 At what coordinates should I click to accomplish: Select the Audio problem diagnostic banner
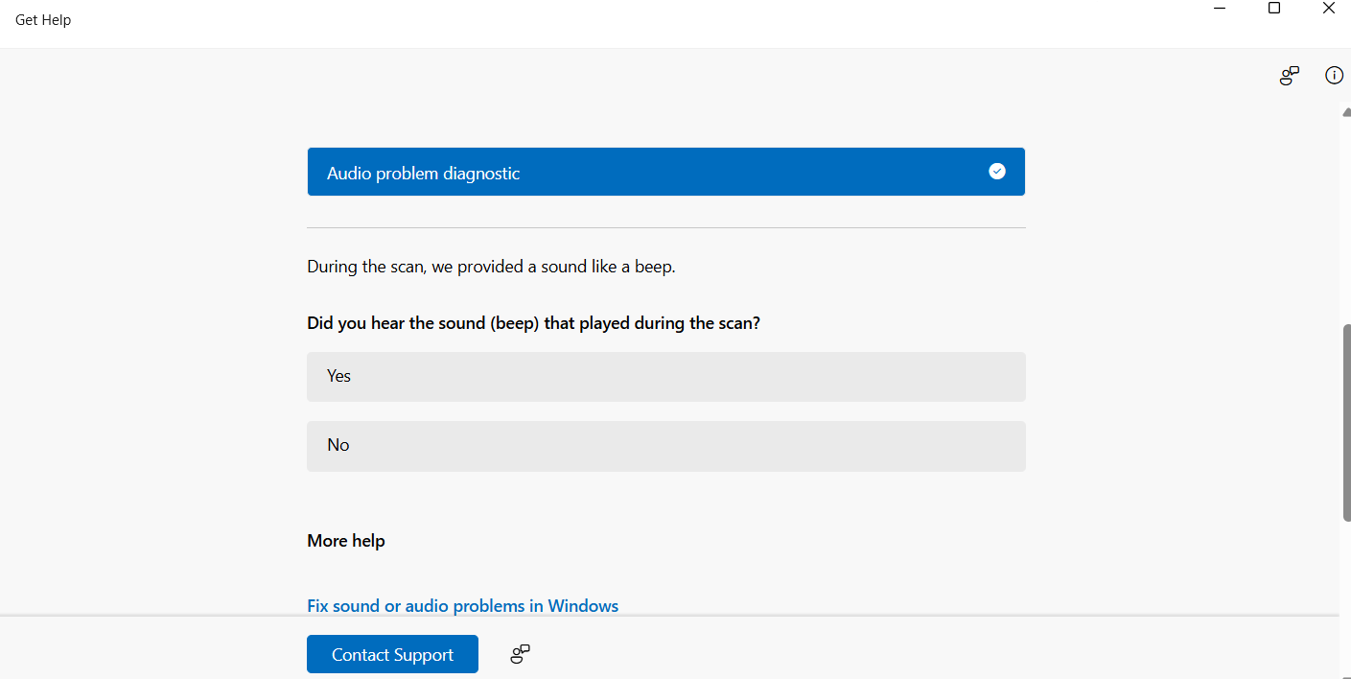coord(633,173)
